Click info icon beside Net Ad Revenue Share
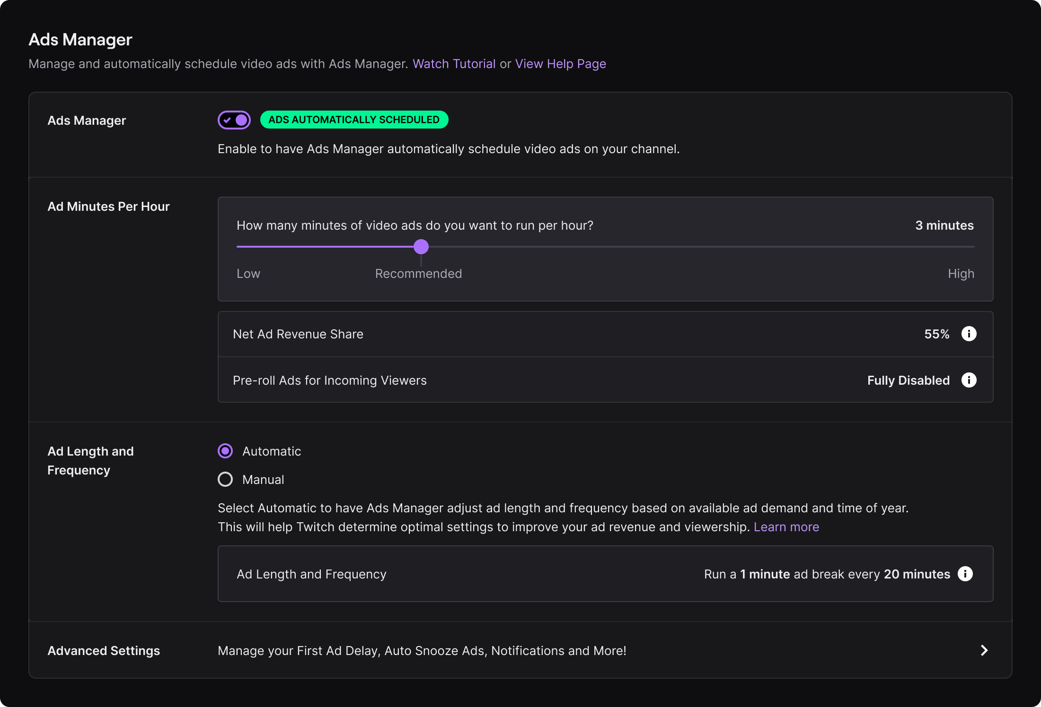Screen dimensions: 1041x707 tap(969, 334)
